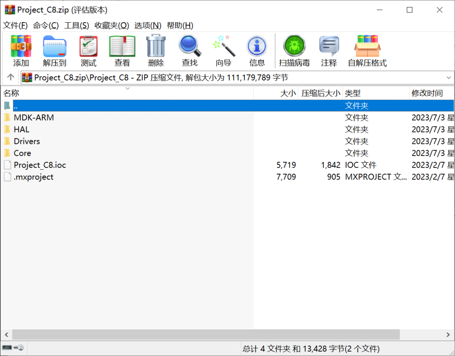This screenshot has width=455, height=356.
Task: Click the horizontal scrollbar thumb
Action: coord(206,335)
